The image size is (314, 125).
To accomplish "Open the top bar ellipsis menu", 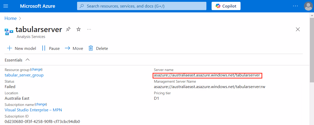I will 295,6.
